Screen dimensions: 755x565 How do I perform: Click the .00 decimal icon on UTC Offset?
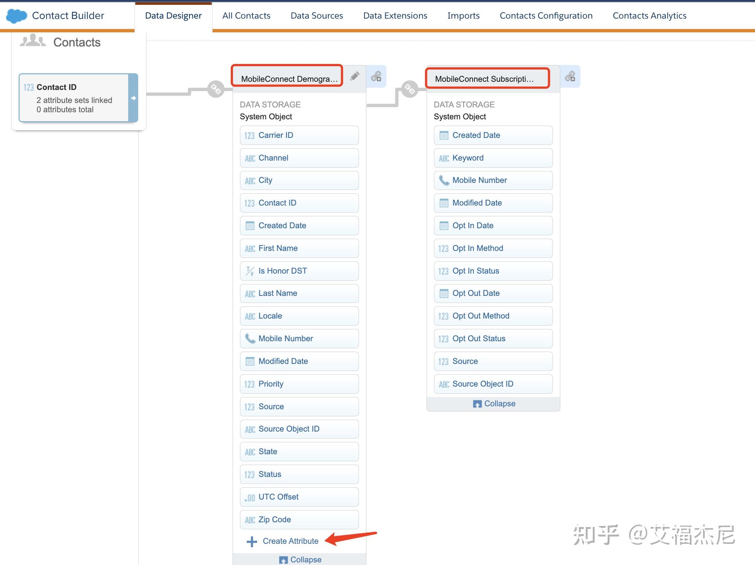(250, 497)
